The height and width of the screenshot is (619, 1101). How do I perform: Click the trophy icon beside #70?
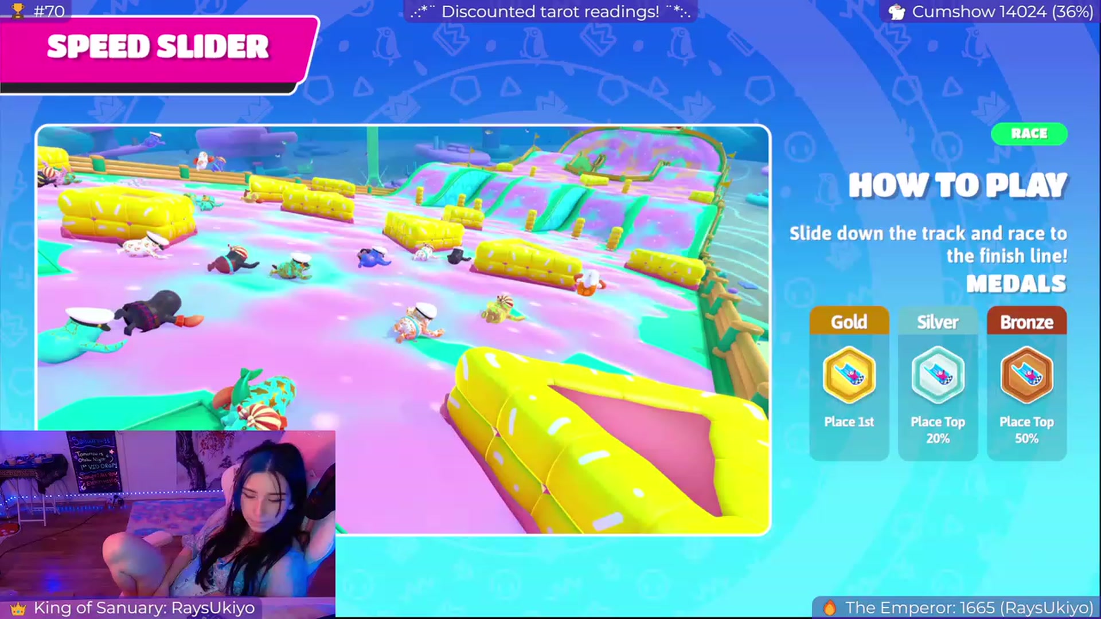click(x=18, y=11)
